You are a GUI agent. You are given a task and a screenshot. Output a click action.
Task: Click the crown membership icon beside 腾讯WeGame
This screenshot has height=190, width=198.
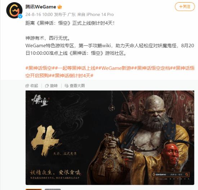coord(60,7)
